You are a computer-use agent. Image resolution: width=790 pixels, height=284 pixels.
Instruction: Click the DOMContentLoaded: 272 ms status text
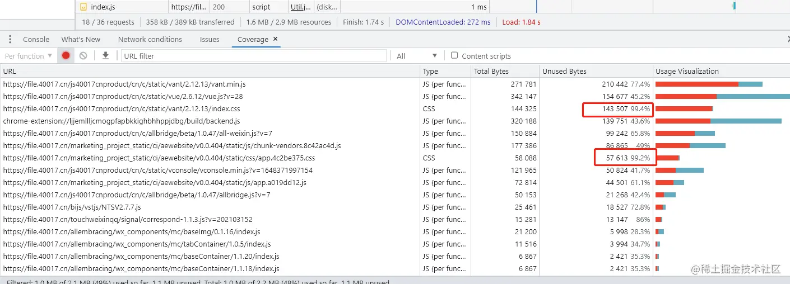443,22
